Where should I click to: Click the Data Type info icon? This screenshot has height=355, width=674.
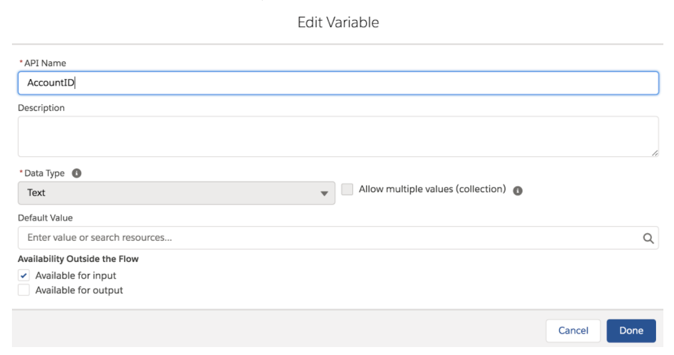[76, 174]
